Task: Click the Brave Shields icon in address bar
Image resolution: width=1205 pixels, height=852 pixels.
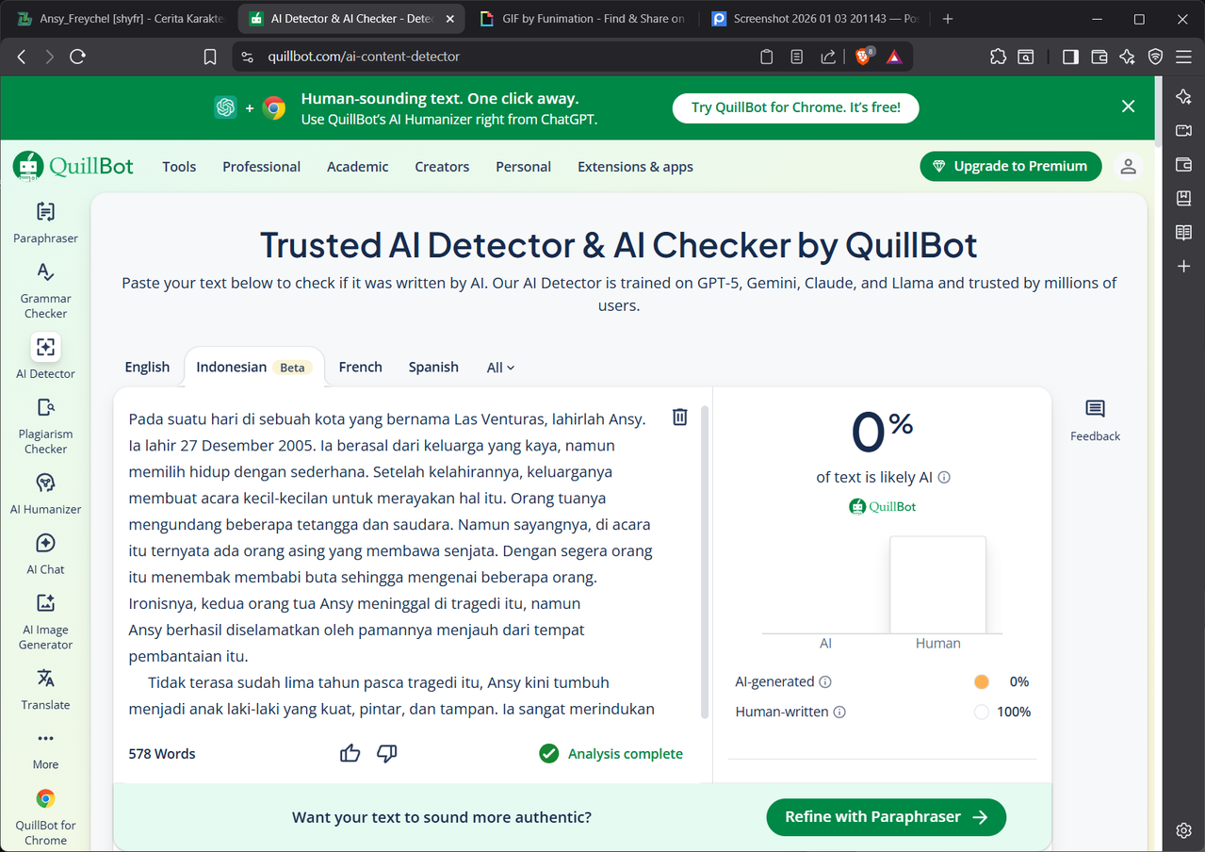Action: (863, 57)
